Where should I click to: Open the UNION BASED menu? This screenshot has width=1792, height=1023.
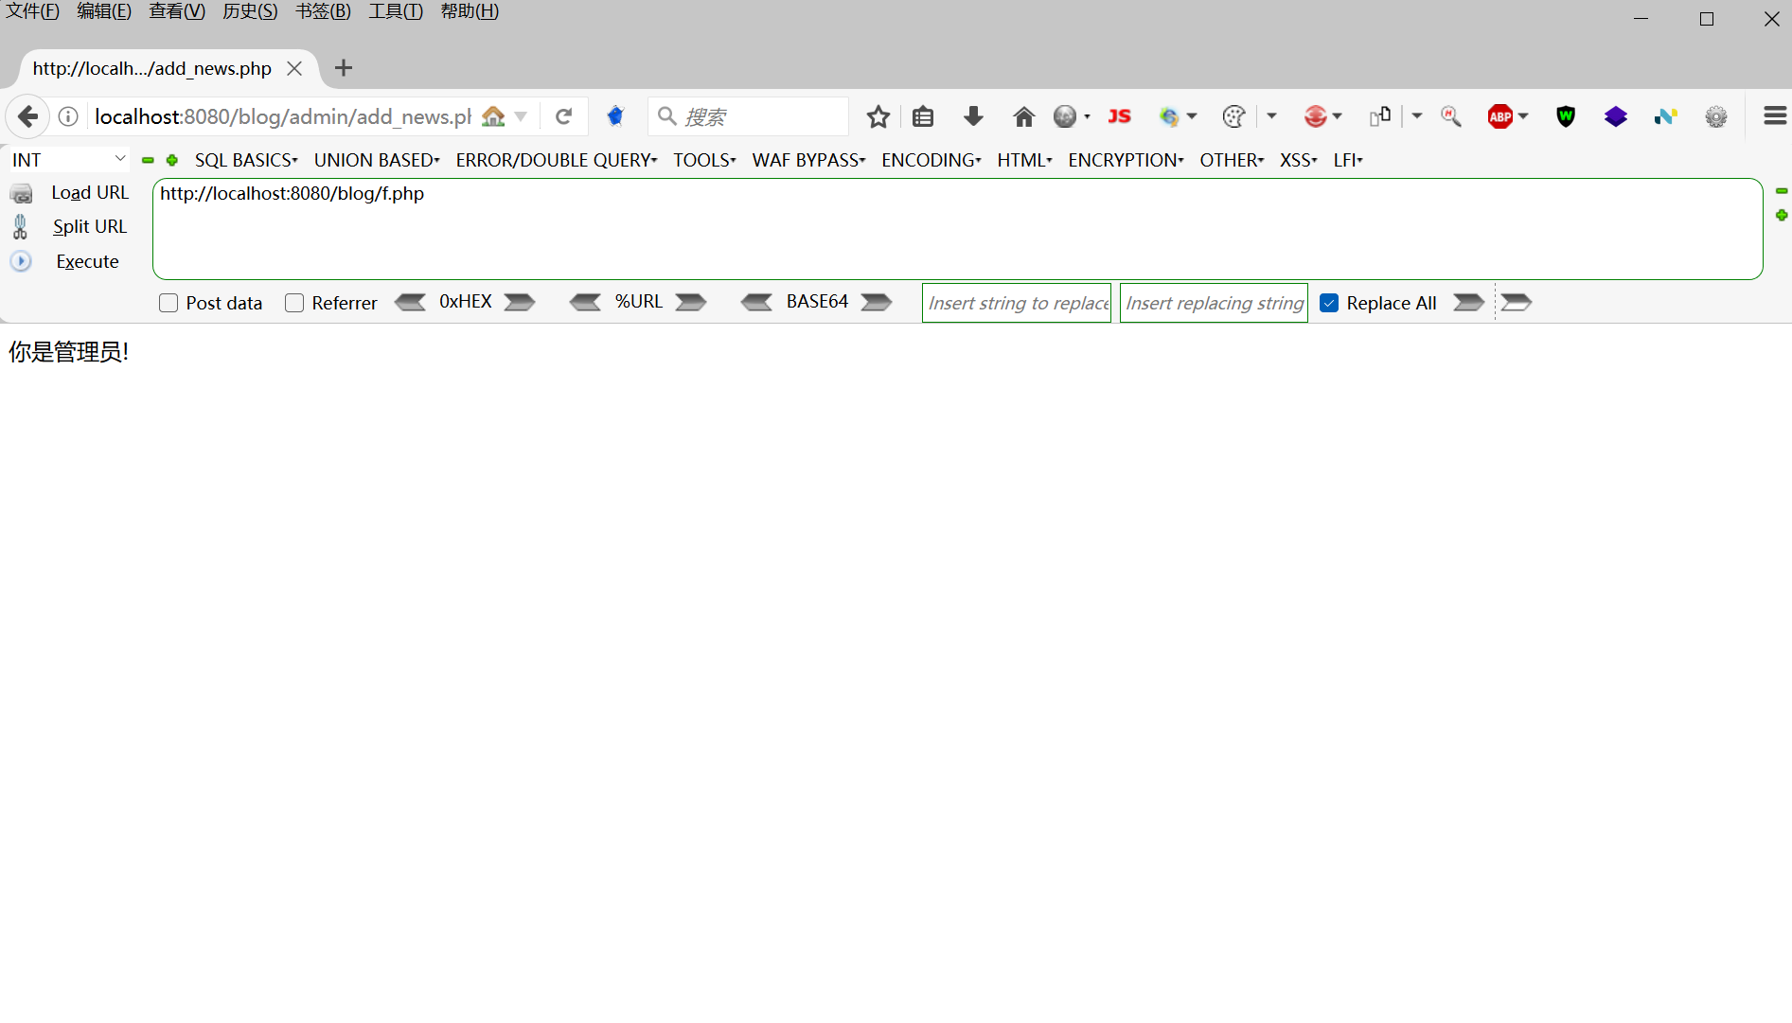coord(377,160)
